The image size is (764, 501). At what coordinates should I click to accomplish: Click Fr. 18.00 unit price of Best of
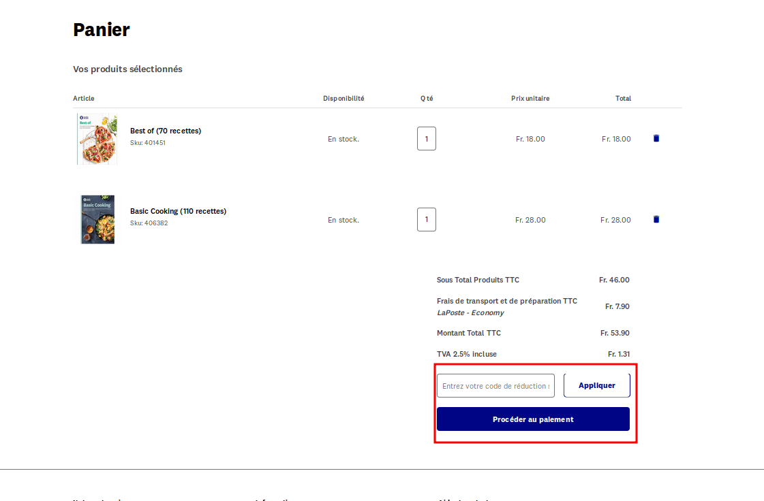[x=530, y=139]
